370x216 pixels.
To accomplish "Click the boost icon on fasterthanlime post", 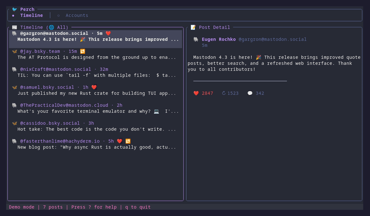I will (128, 141).
